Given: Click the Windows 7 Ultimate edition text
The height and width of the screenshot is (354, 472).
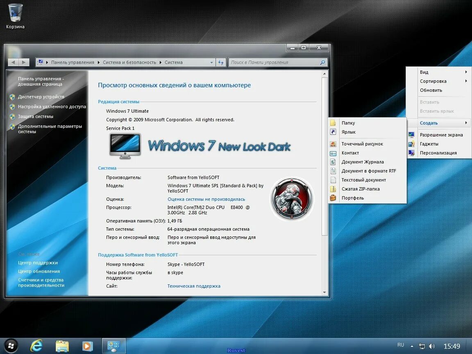Looking at the screenshot, I should point(127,111).
